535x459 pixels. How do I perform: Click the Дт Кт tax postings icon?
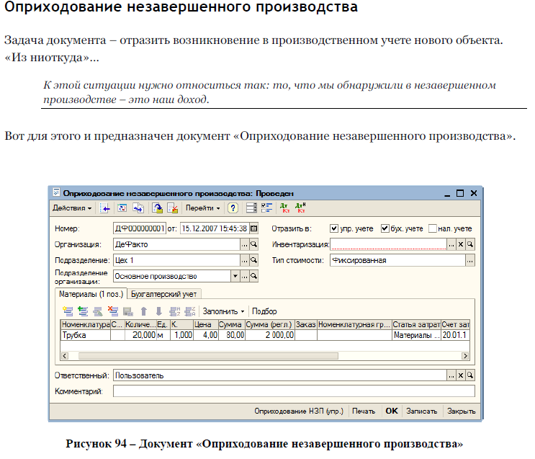point(300,208)
